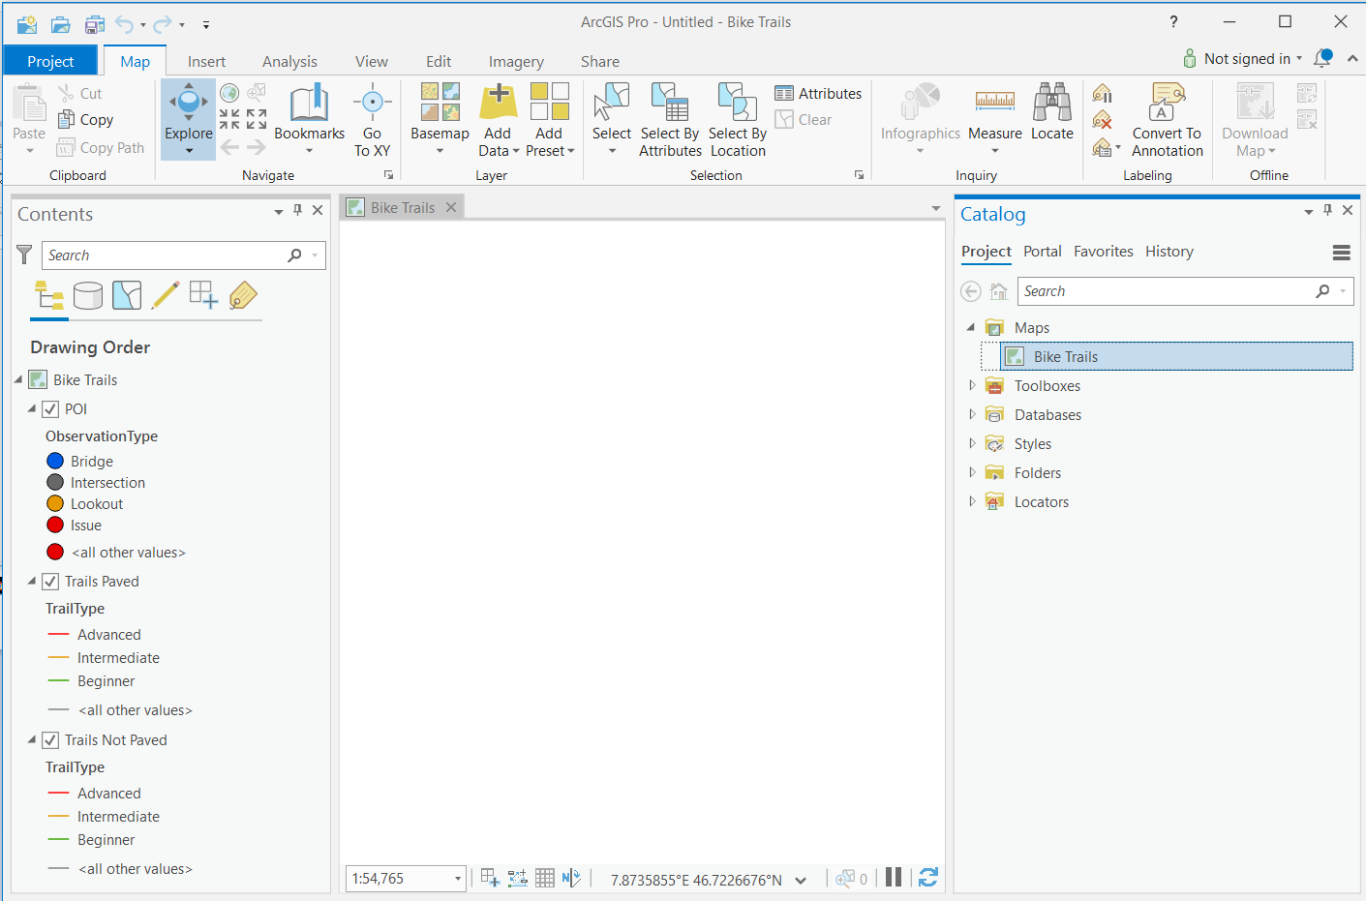
Task: Switch to the Share ribbon tab
Action: click(x=600, y=61)
